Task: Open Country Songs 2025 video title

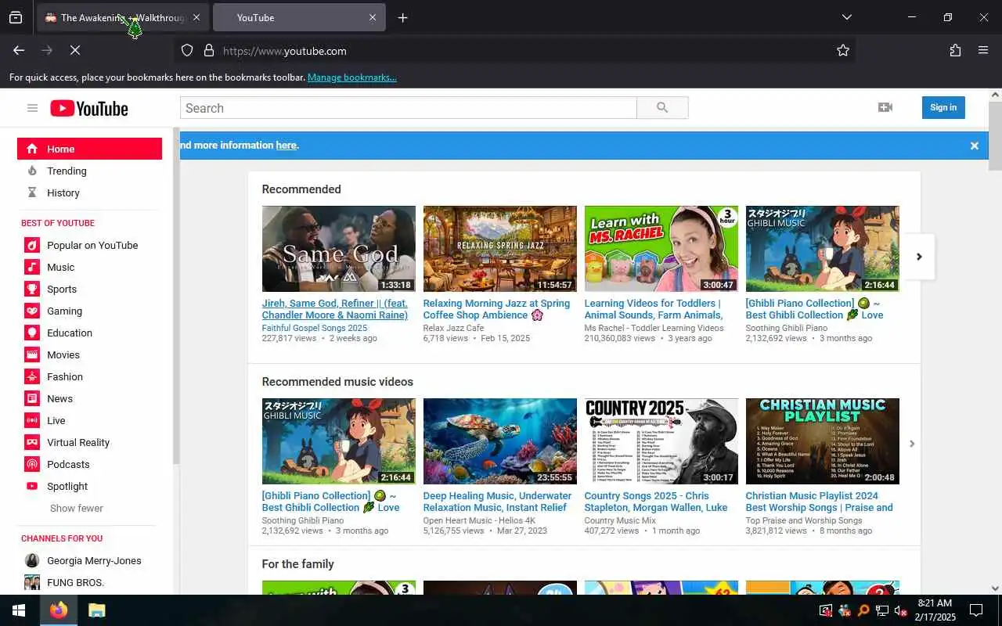Action: [656, 502]
